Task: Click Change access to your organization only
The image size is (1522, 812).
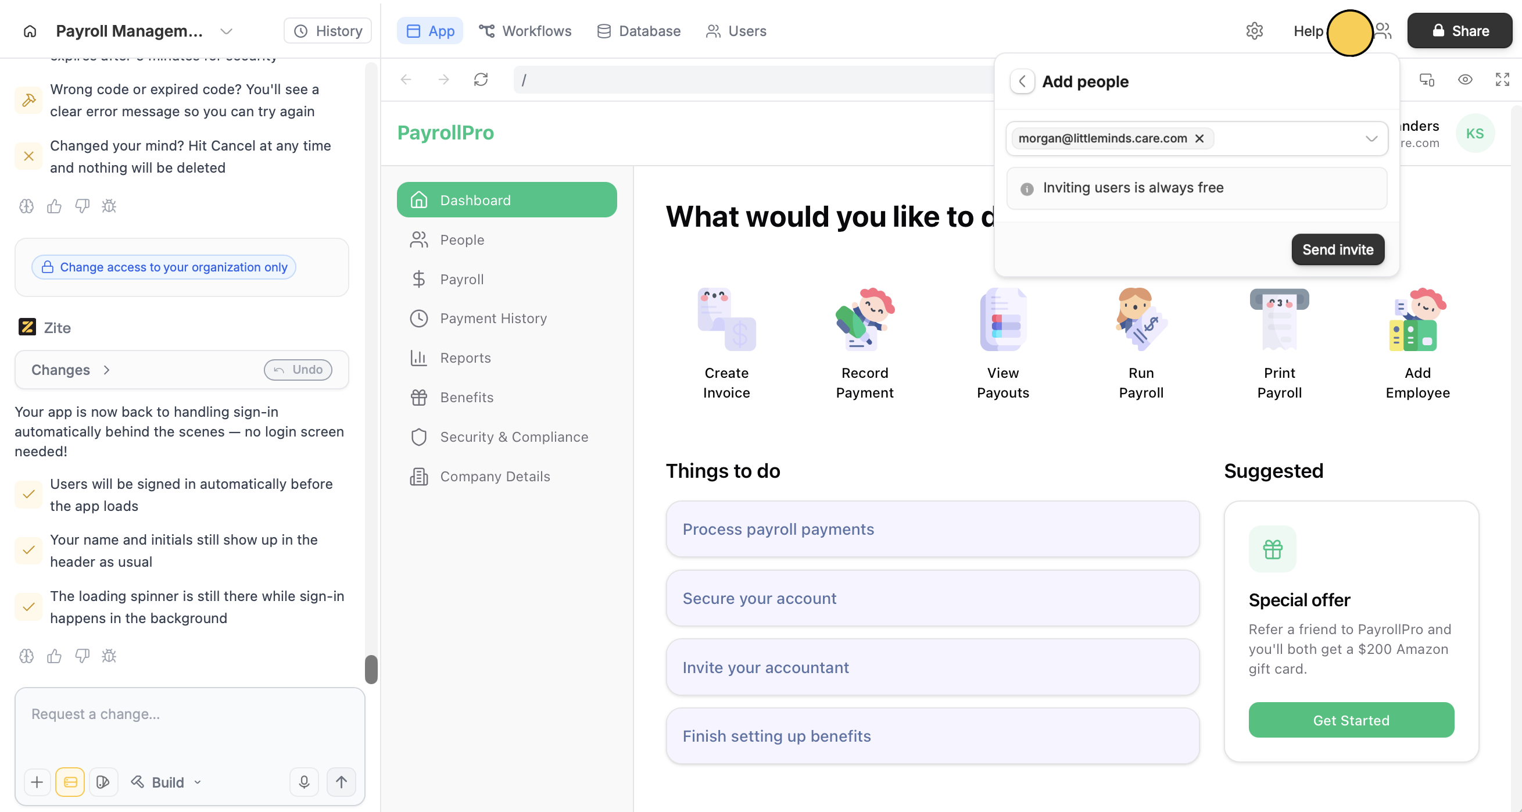Action: 164,267
